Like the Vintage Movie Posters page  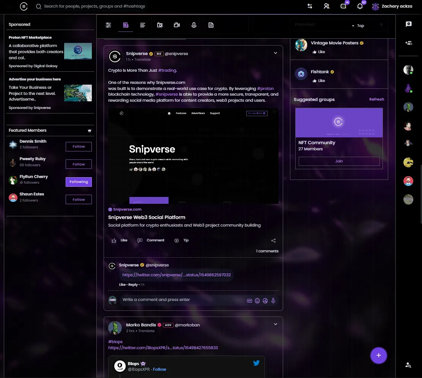(319, 52)
